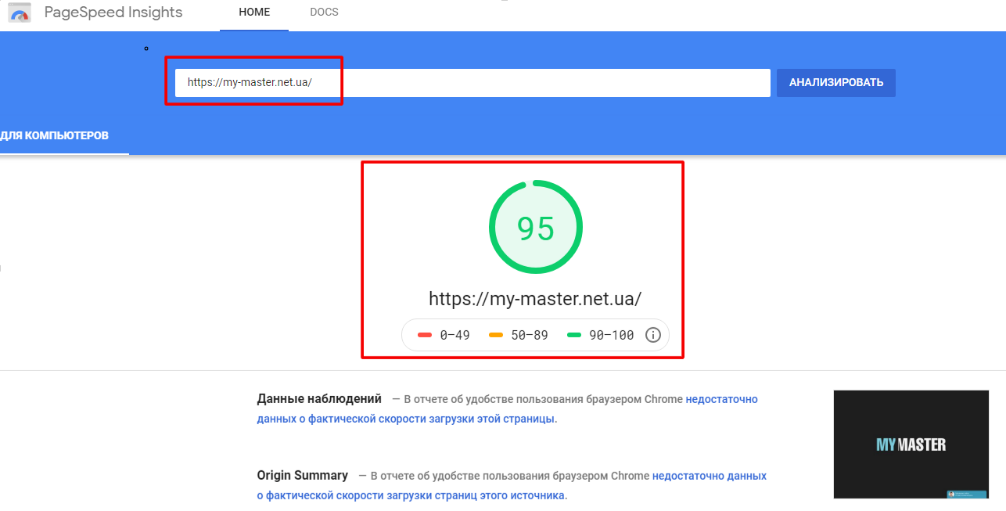Click the 0–49 red legend entry
The width and height of the screenshot is (1006, 511).
(x=444, y=335)
